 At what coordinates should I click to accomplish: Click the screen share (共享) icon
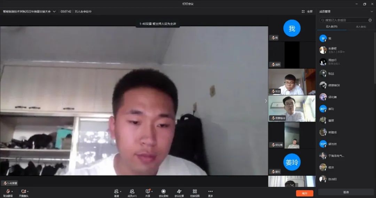(148, 191)
